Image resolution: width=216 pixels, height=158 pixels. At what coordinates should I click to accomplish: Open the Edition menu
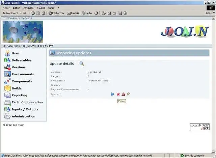pyautogui.click(x=17, y=8)
